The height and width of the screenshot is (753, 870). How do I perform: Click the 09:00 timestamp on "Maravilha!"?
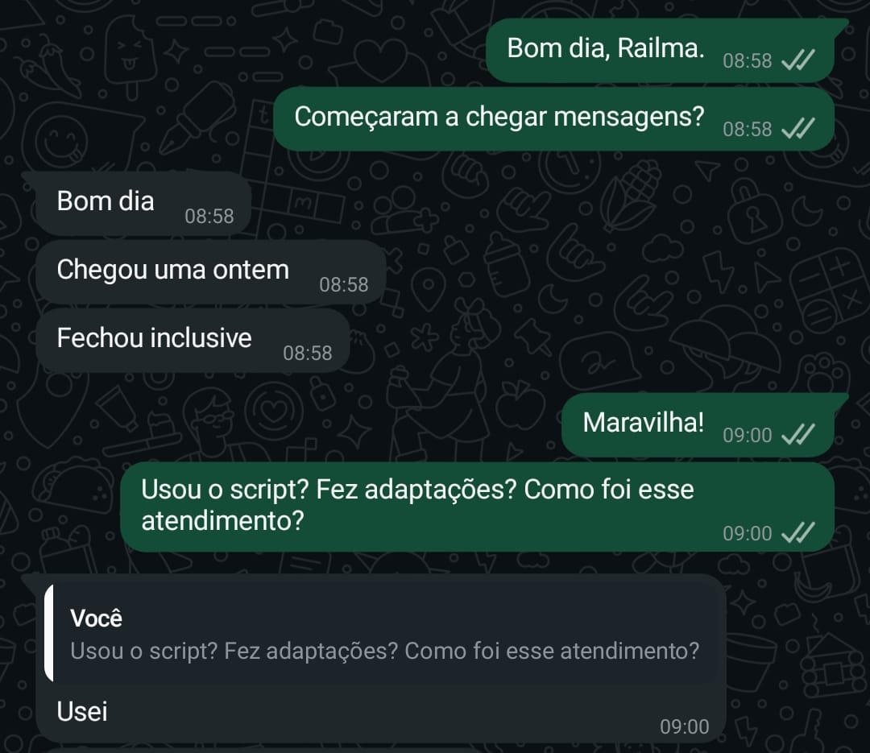tap(748, 436)
